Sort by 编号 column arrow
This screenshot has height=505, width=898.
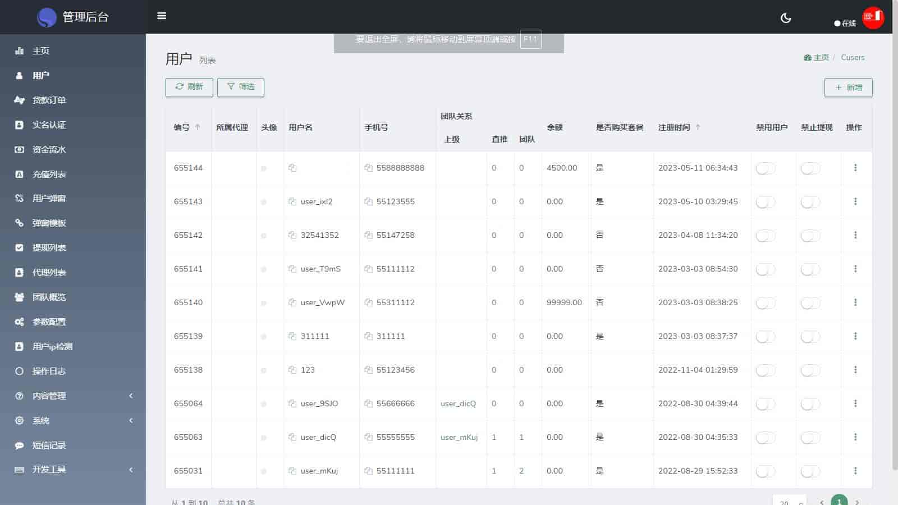[198, 127]
